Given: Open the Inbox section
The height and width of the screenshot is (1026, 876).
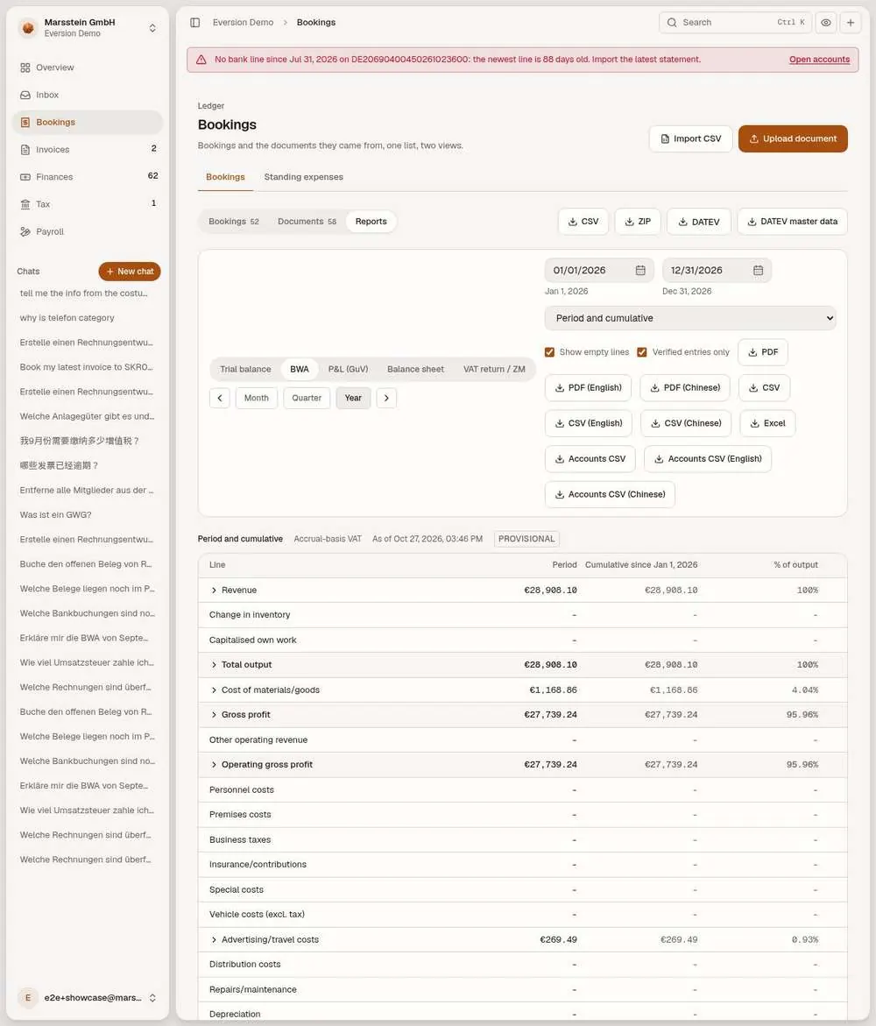Looking at the screenshot, I should tap(88, 95).
